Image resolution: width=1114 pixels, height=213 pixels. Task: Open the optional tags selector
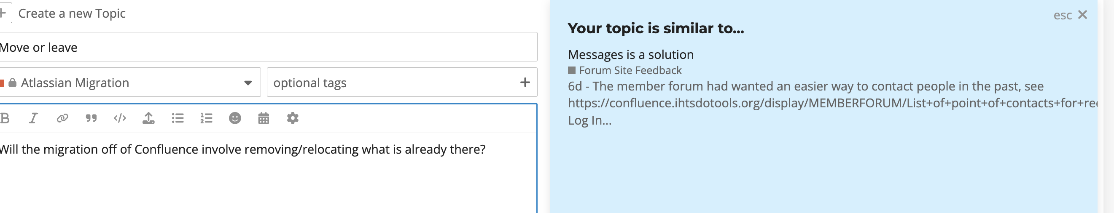click(x=402, y=82)
